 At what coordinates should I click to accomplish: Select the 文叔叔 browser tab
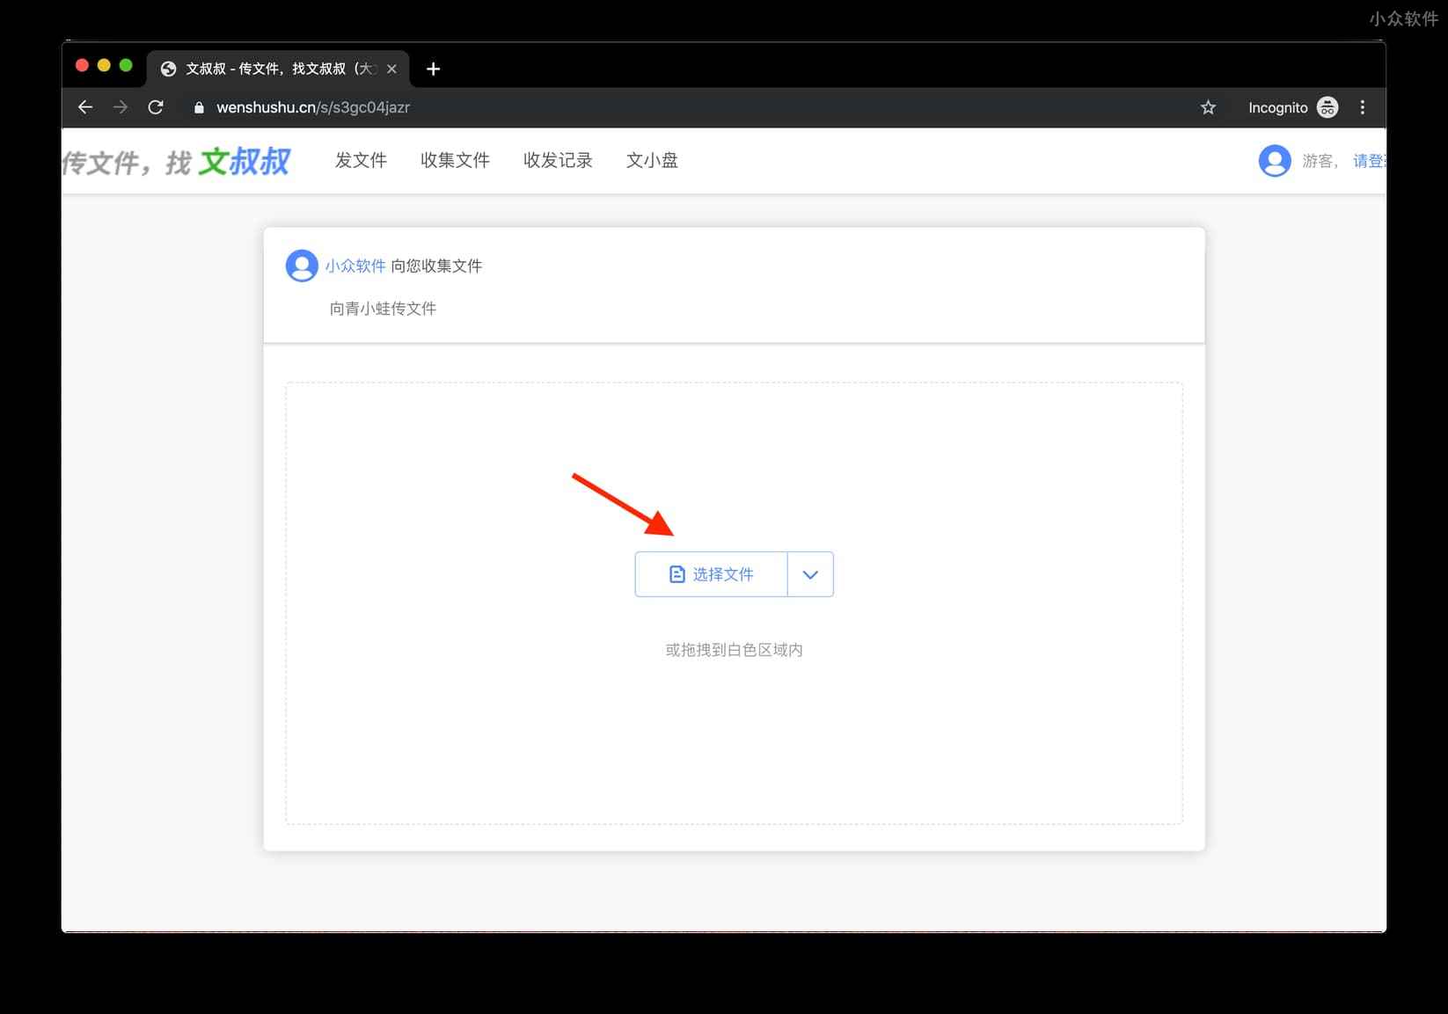coord(277,69)
